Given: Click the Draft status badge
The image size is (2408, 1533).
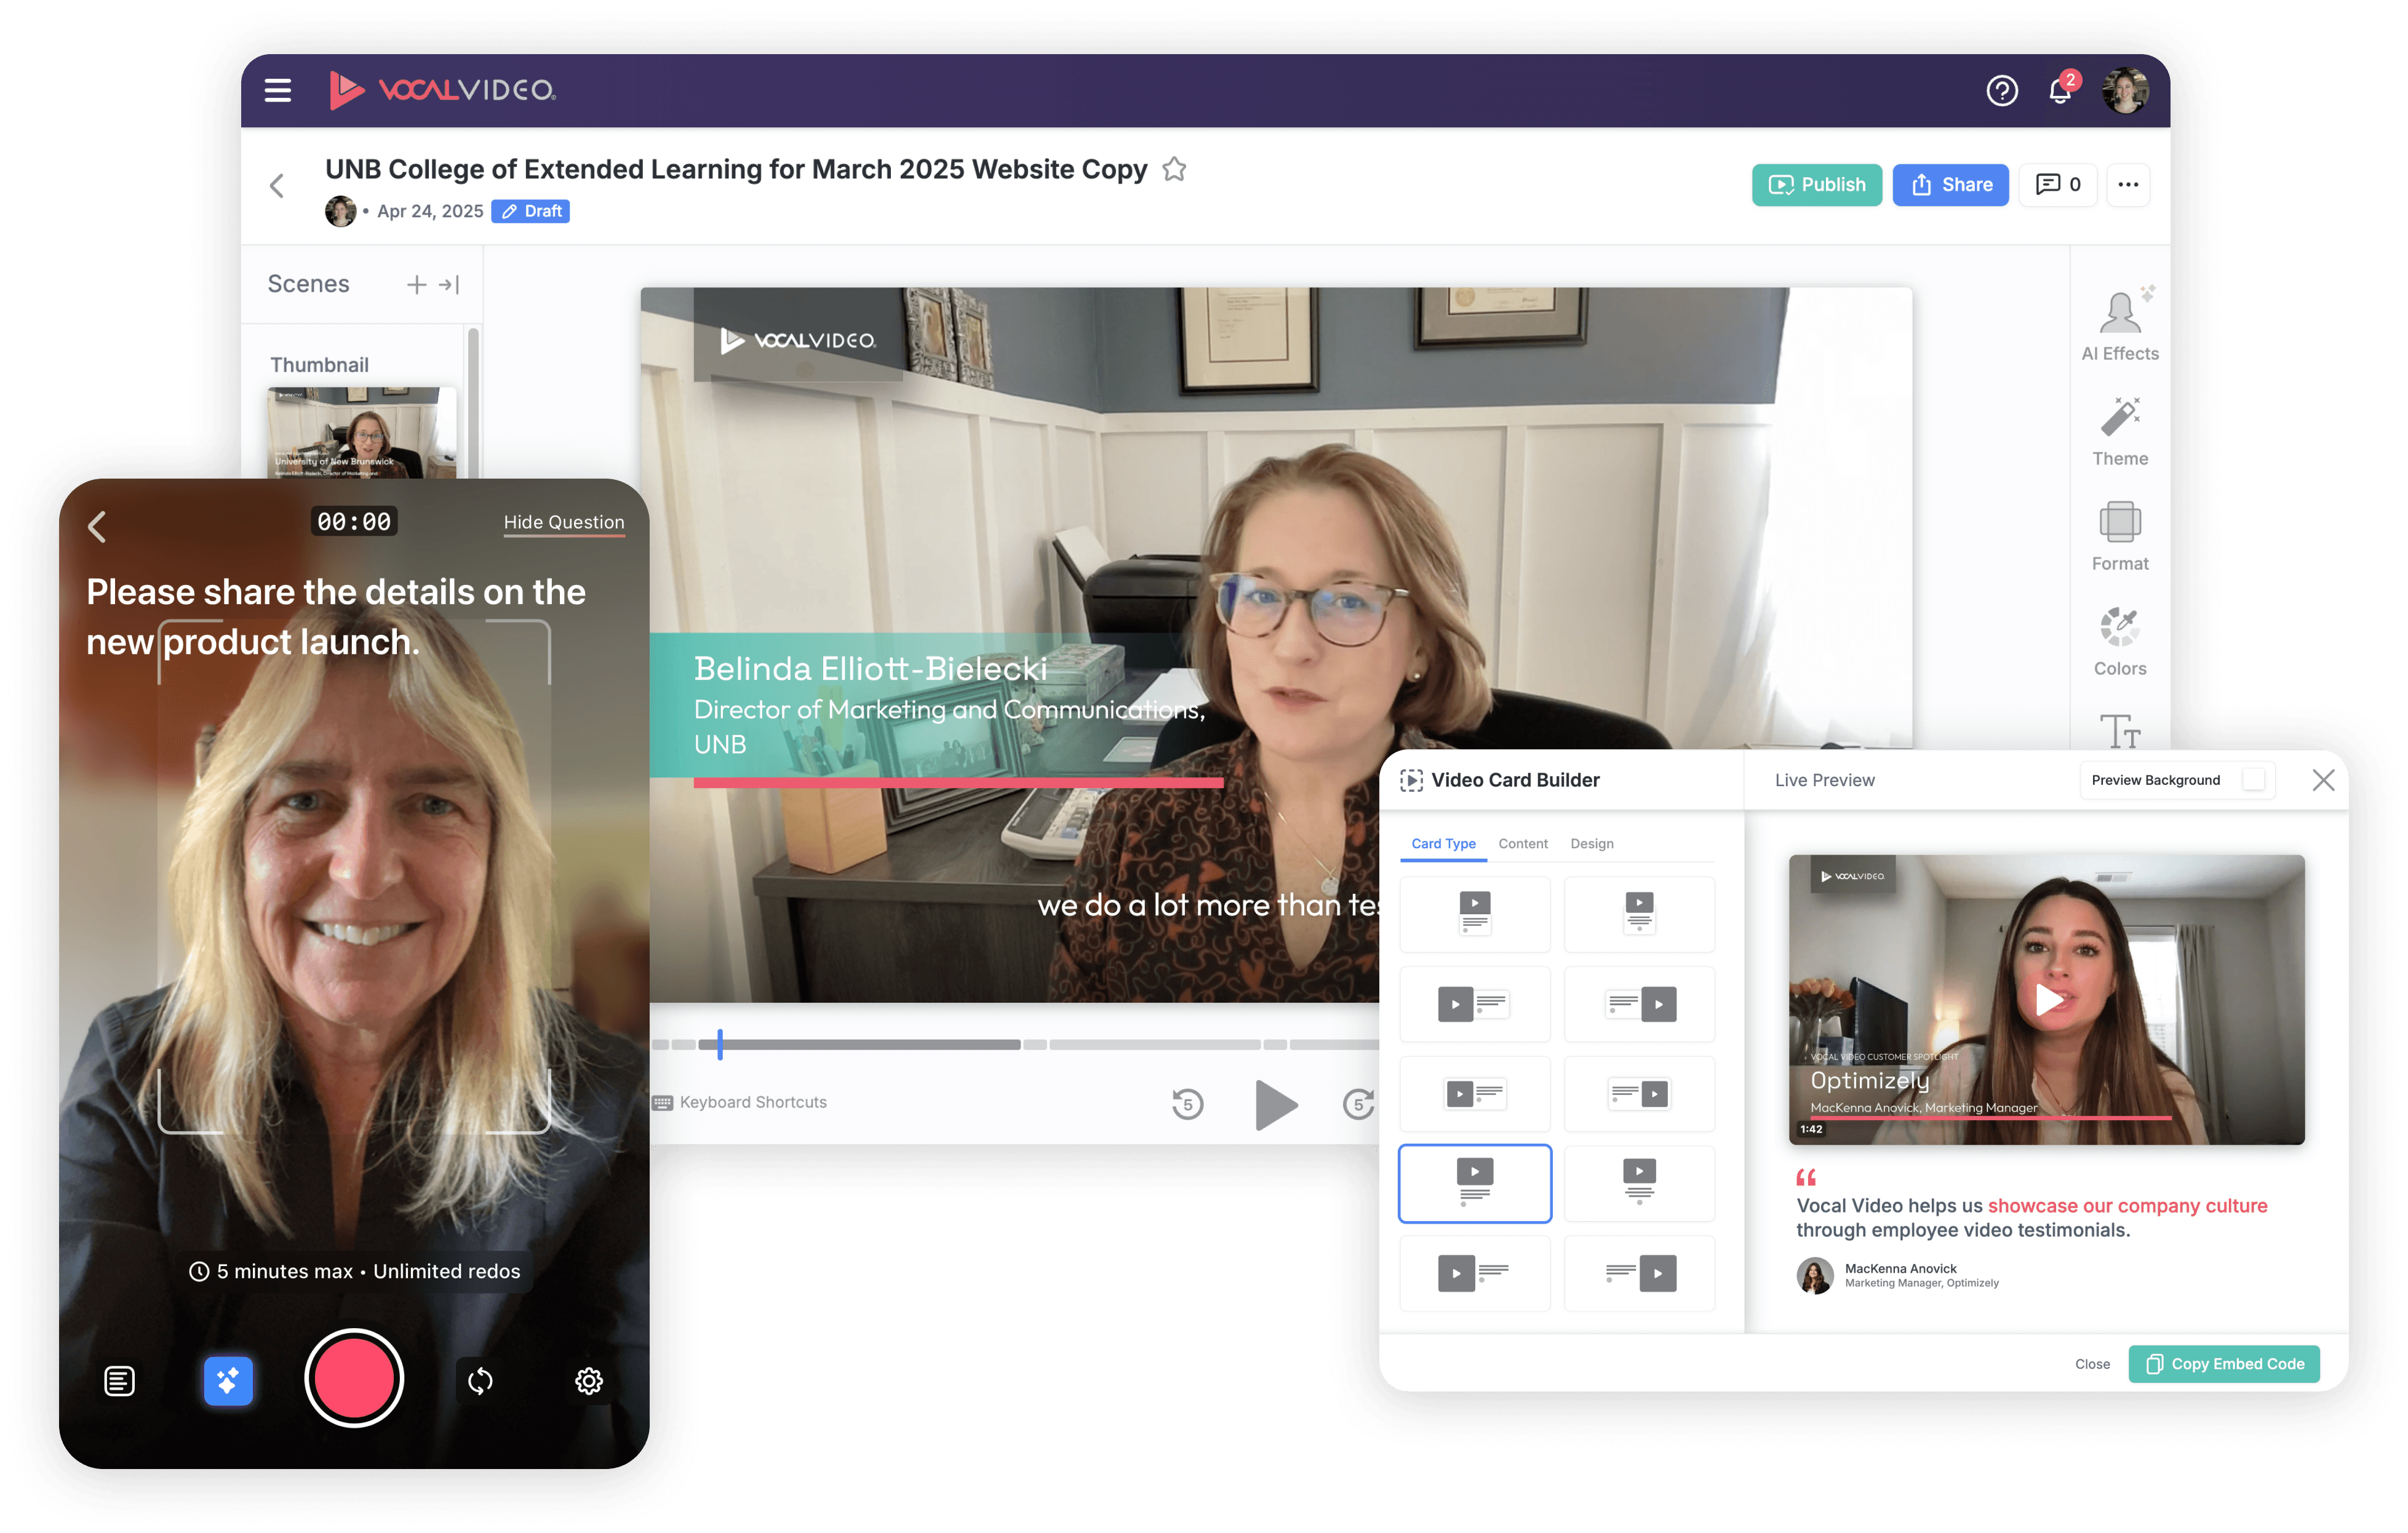Looking at the screenshot, I should (531, 211).
